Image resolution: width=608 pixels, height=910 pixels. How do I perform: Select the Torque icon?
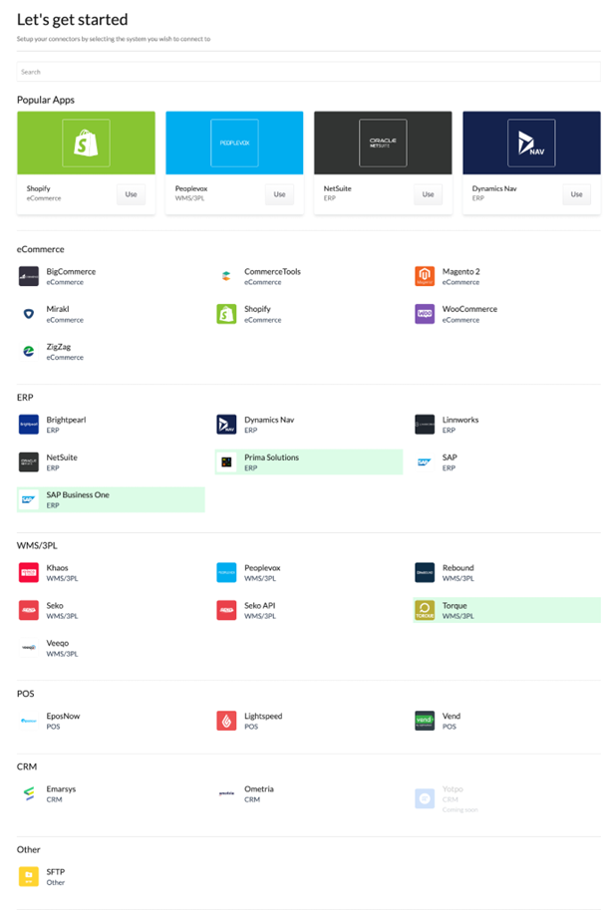(x=425, y=610)
